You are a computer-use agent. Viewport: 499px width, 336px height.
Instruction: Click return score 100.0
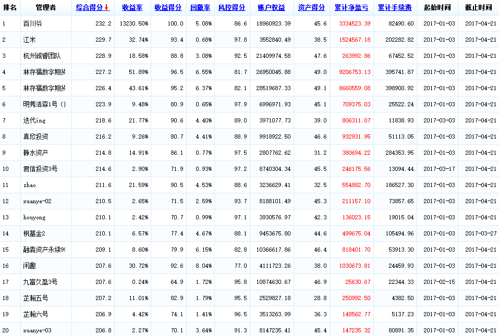(176, 23)
